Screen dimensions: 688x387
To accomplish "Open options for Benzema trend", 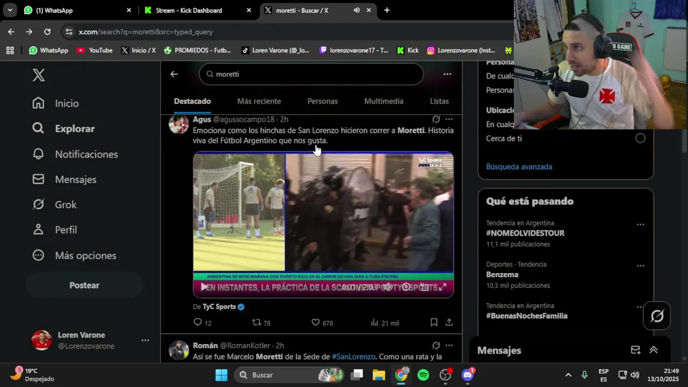I will 640,266.
